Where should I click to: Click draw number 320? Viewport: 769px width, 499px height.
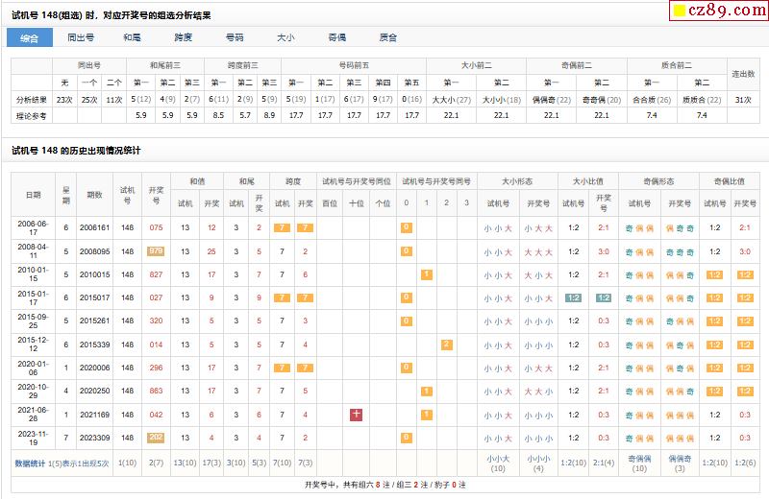(156, 321)
